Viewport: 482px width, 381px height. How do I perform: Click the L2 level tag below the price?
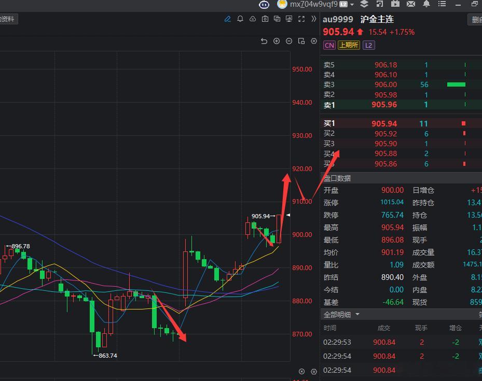pyautogui.click(x=368, y=46)
